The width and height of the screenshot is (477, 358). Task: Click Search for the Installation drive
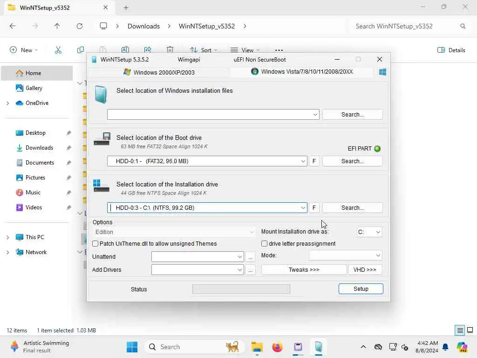tap(352, 207)
